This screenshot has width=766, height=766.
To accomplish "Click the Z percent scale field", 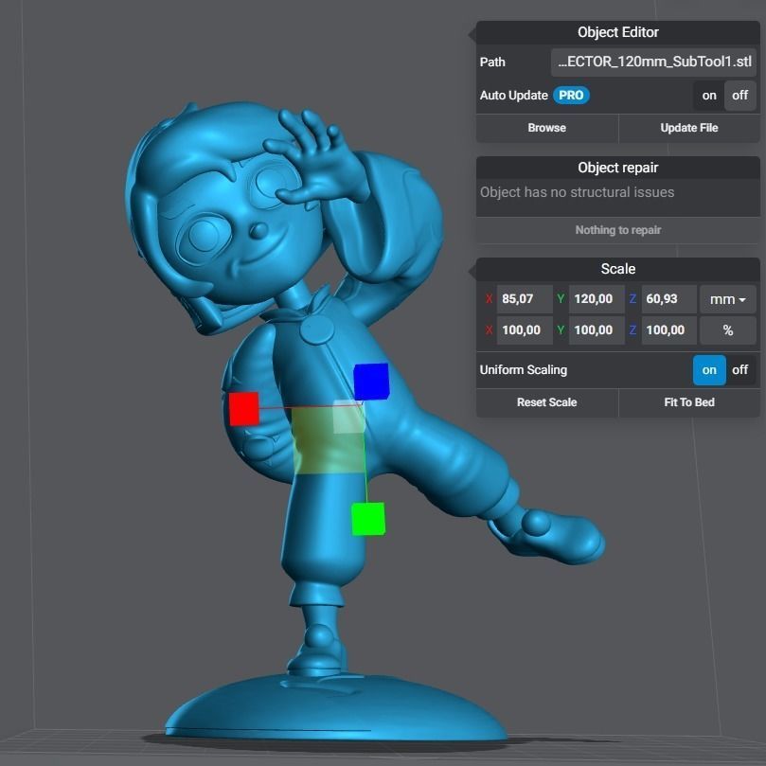I will coord(668,330).
